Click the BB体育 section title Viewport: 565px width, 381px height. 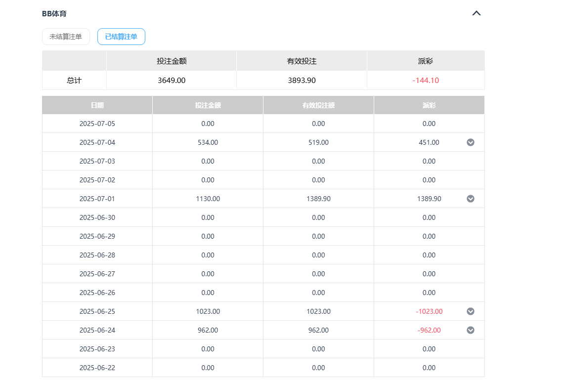54,14
